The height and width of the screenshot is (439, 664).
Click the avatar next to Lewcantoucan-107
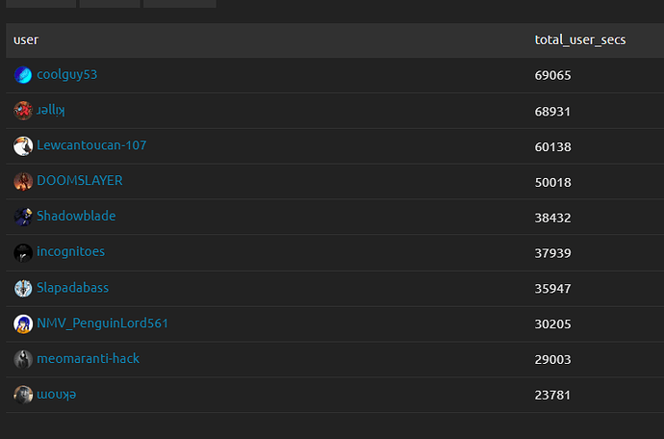(x=23, y=146)
